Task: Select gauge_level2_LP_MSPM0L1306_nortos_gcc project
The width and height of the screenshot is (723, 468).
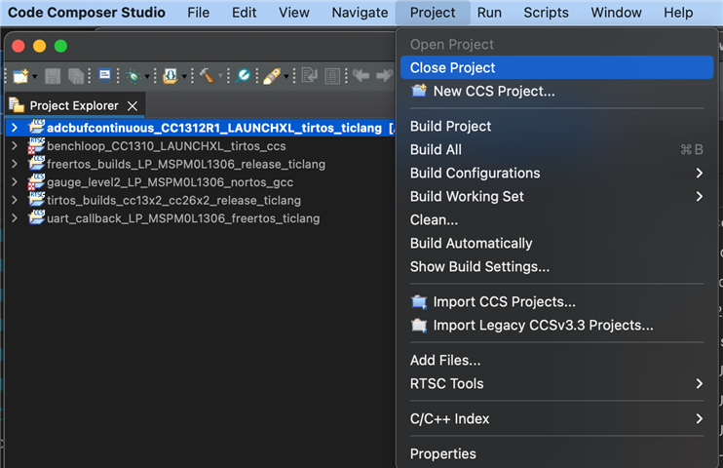Action: [x=171, y=182]
